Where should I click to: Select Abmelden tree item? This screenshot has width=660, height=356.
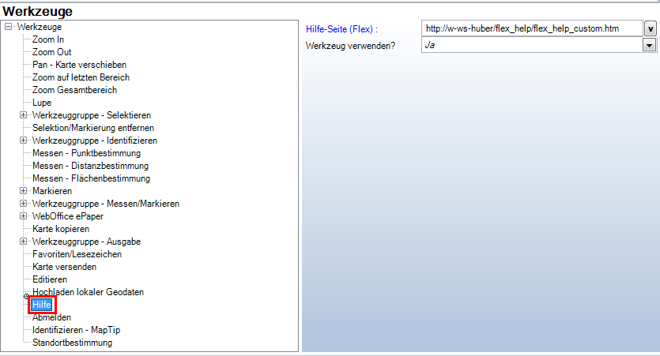(52, 317)
